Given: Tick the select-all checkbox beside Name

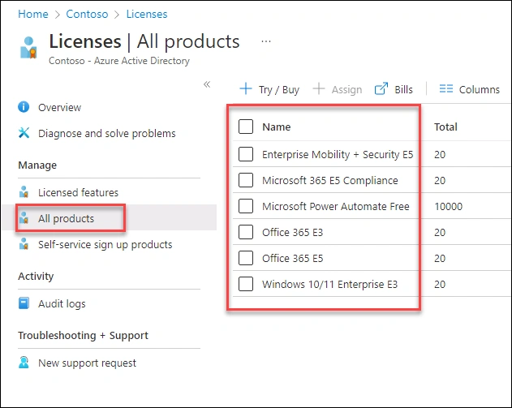Looking at the screenshot, I should pyautogui.click(x=246, y=127).
